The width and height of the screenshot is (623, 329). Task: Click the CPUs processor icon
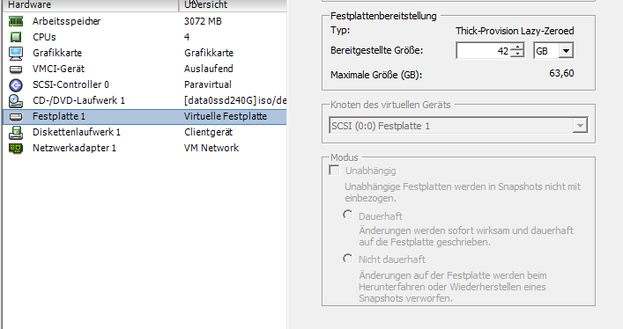16,37
